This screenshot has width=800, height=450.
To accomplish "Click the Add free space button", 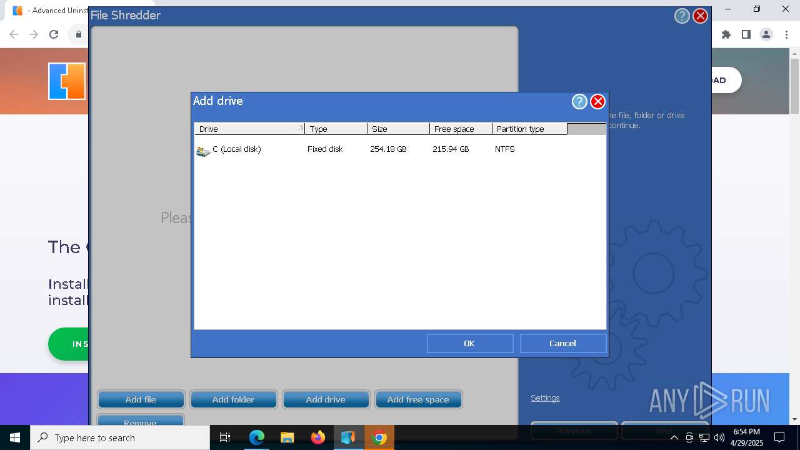I will coord(418,399).
